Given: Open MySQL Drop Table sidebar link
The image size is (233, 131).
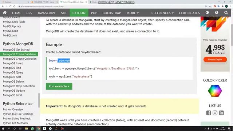Looking at the screenshot, I should tap(14, 22).
